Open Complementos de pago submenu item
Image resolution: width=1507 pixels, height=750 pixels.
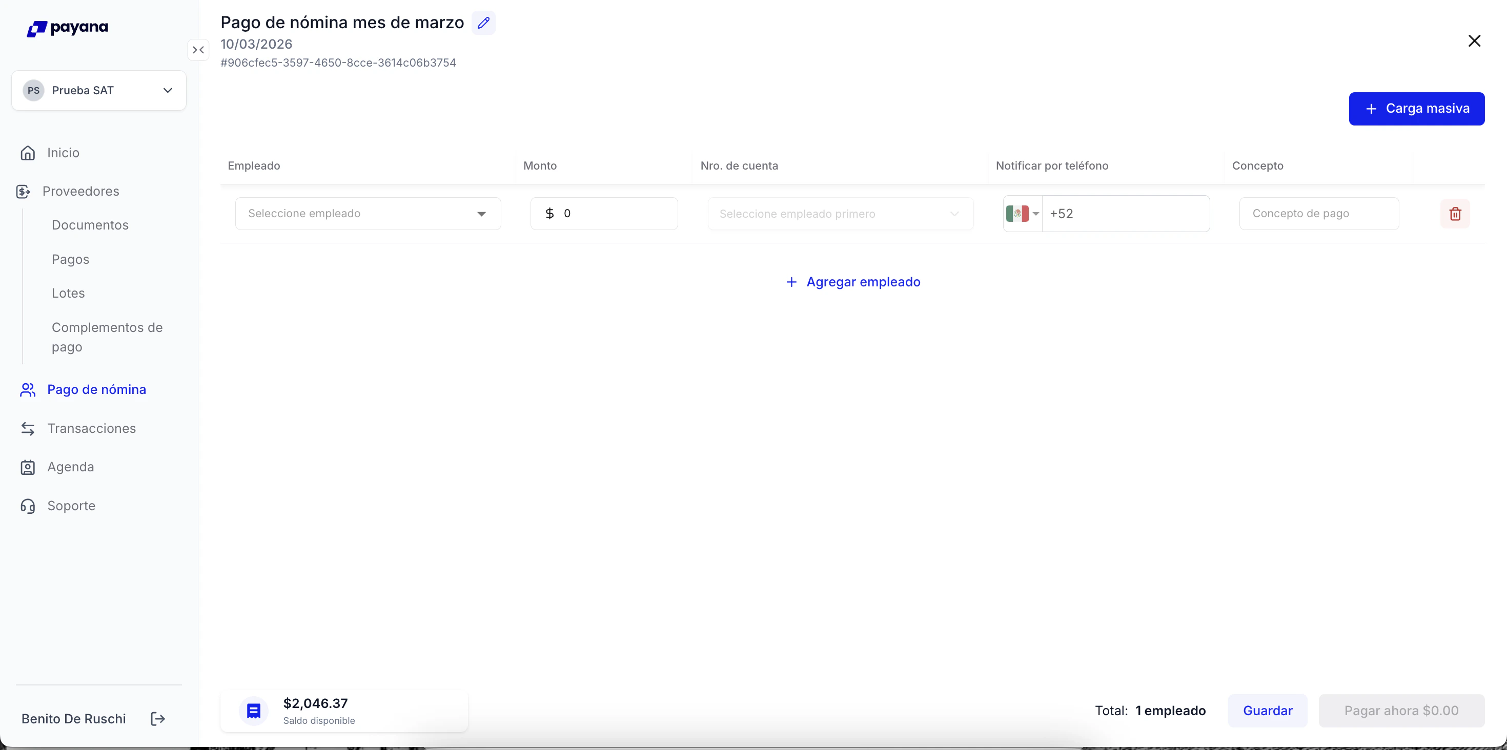107,337
